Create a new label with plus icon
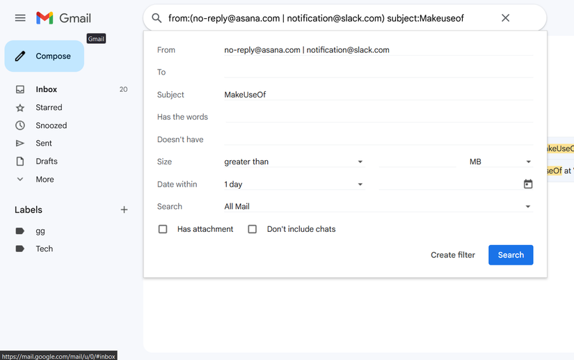The height and width of the screenshot is (360, 574). point(124,210)
